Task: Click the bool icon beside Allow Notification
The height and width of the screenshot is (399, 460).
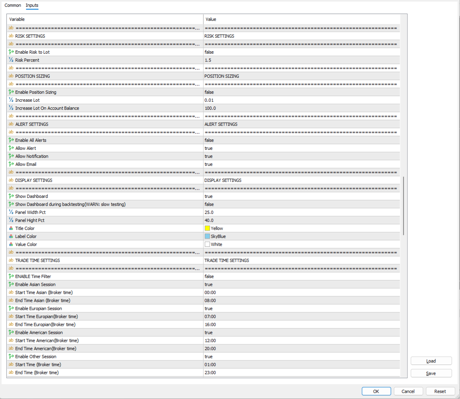Action: [11, 156]
